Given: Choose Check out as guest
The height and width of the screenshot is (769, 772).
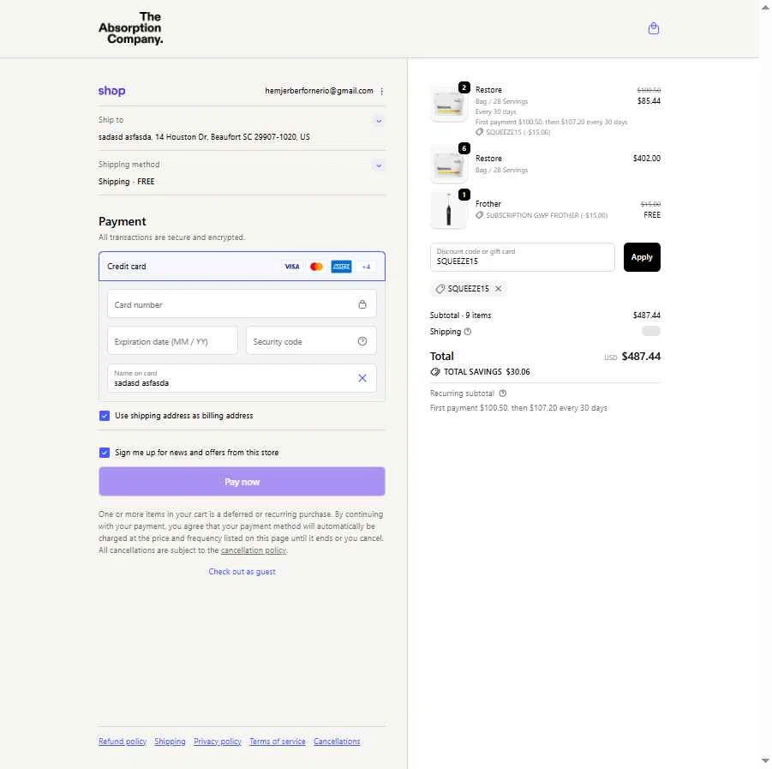Looking at the screenshot, I should 242,572.
